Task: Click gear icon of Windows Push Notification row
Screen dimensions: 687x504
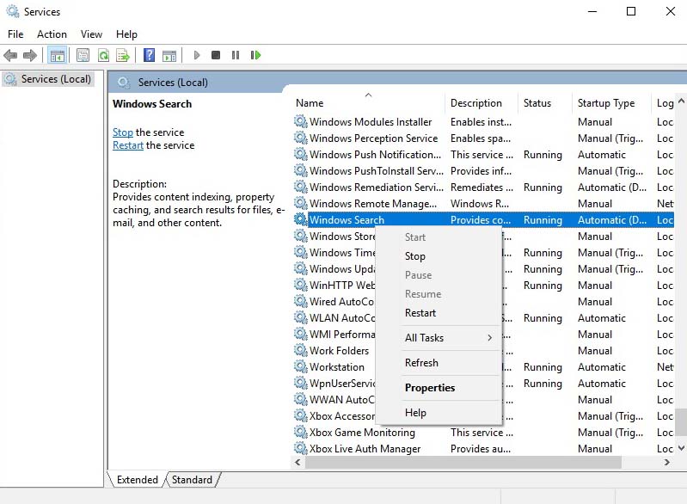Action: [301, 154]
